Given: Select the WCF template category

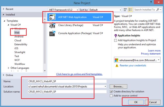Looking at the screenshot, I should pyautogui.click(x=17, y=60).
